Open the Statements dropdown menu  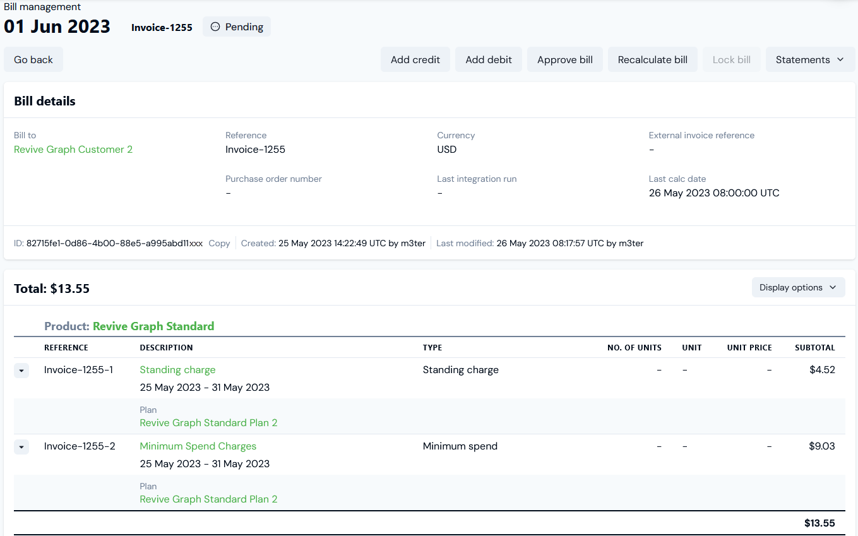coord(810,60)
